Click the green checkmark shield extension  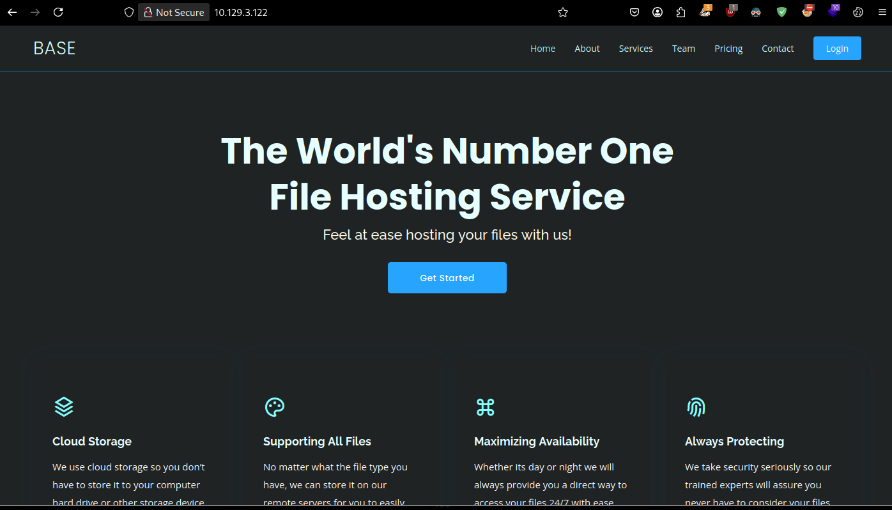(781, 12)
